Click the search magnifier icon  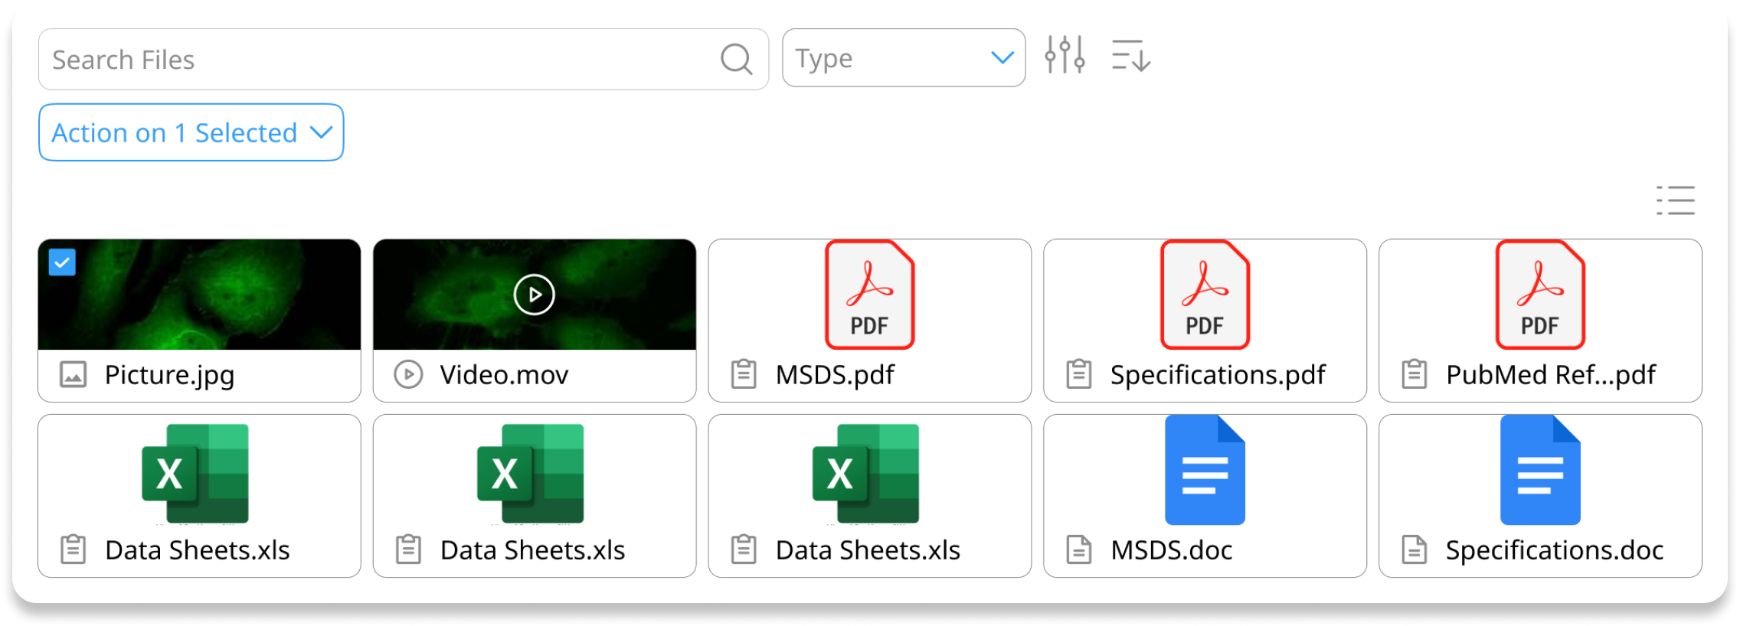(737, 59)
